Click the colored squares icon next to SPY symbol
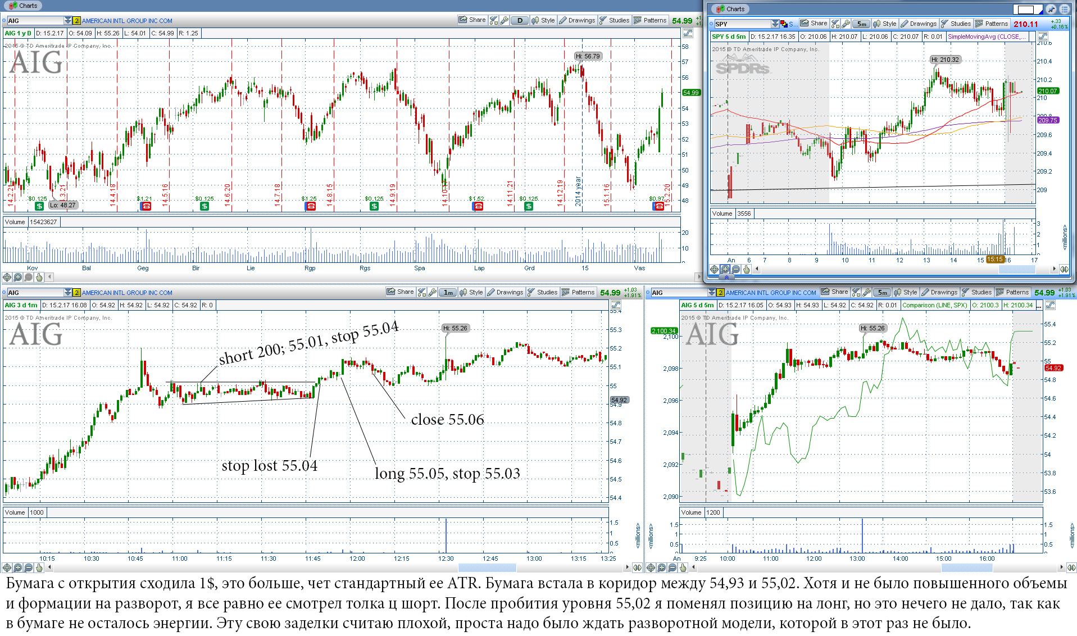Image resolution: width=1077 pixels, height=636 pixels. click(784, 24)
